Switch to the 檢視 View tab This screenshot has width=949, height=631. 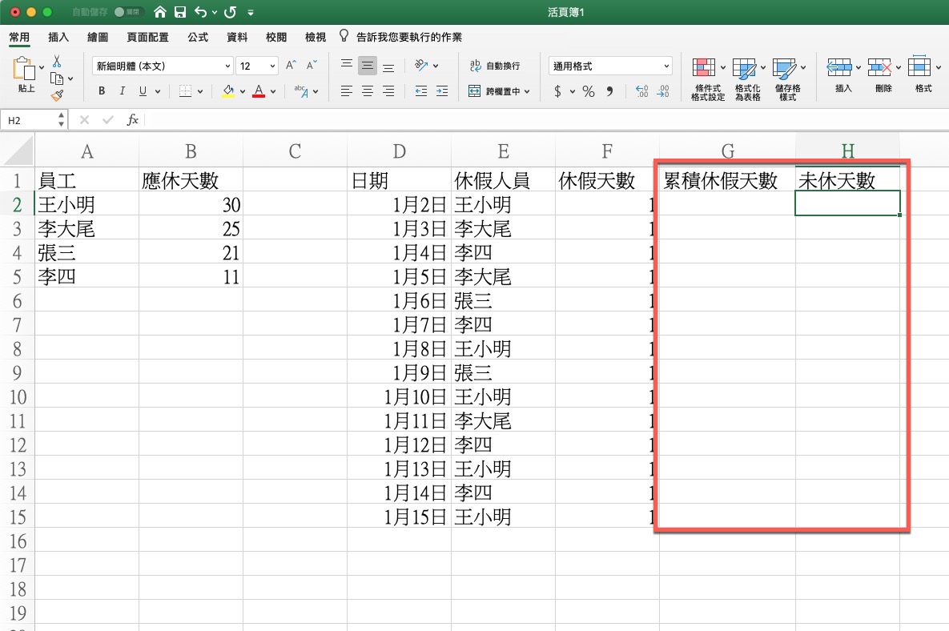pos(316,37)
